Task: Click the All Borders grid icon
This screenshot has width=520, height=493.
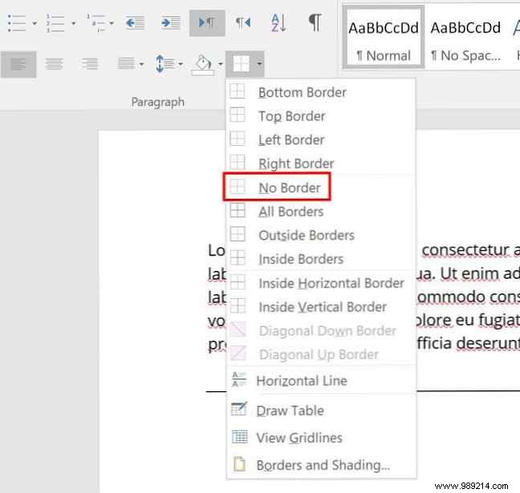Action: 237,210
